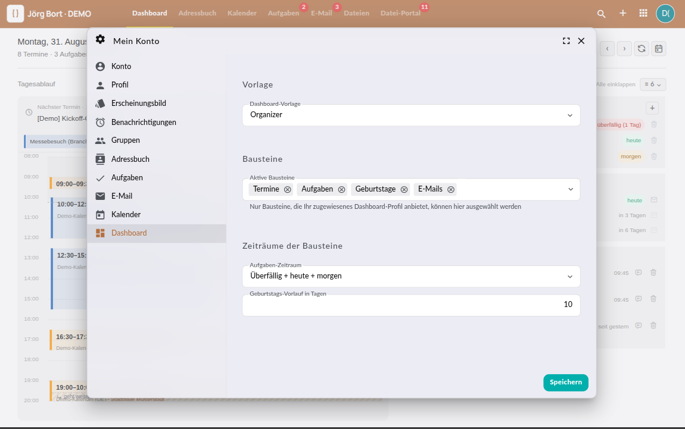This screenshot has height=429, width=685.
Task: Open the Aufgaben tab in top navigation
Action: tap(284, 13)
